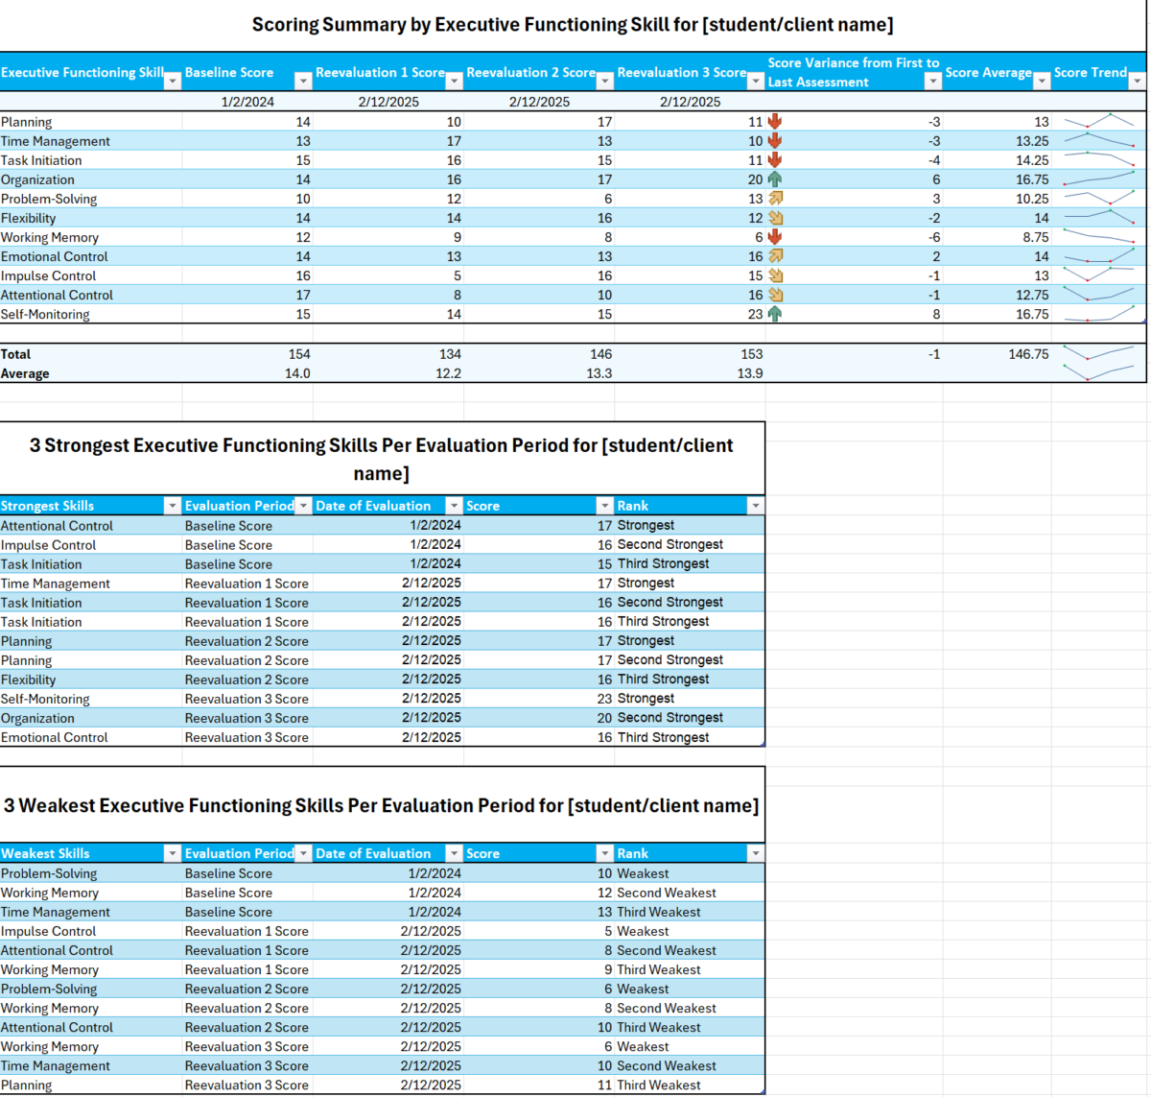
Task: Open Rank filter in Strongest Skills table
Action: pos(756,506)
